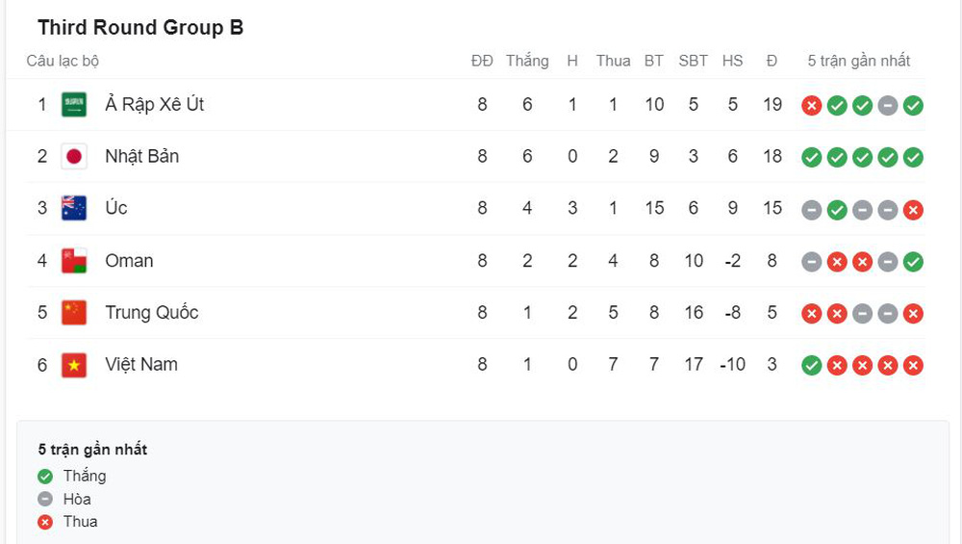The height and width of the screenshot is (544, 962).
Task: Click the Thắng column header
Action: 527,61
